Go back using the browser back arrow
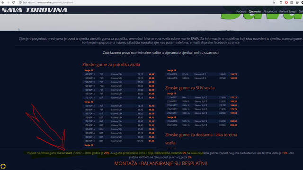Screen dimensions: 303x170 tap(3, 2)
